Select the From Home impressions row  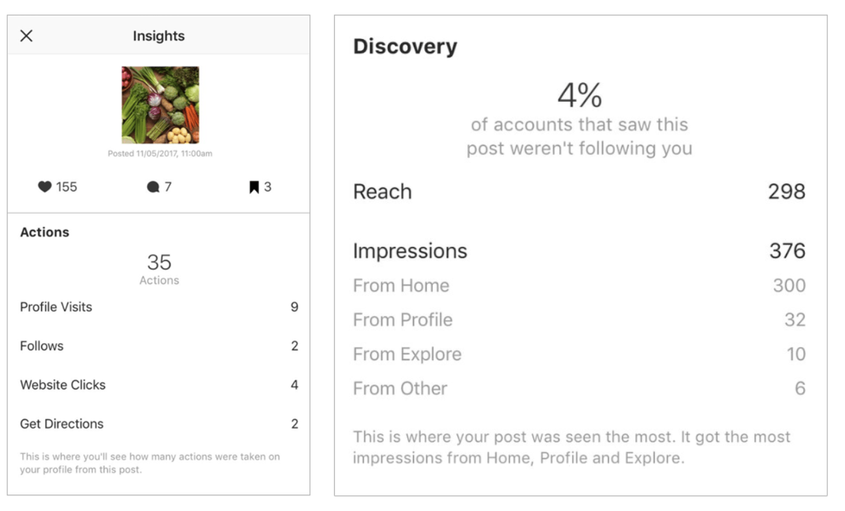click(x=401, y=286)
